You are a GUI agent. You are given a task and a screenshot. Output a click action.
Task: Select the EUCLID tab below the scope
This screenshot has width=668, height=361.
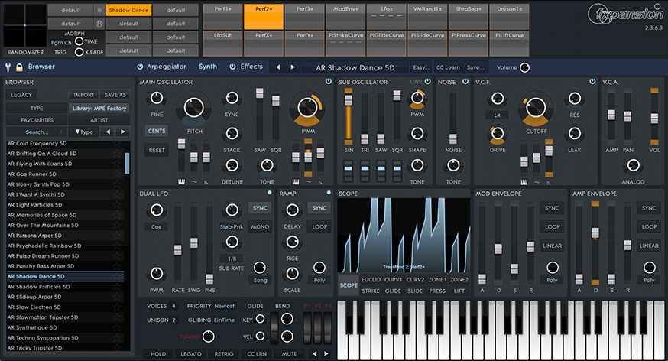coord(371,279)
